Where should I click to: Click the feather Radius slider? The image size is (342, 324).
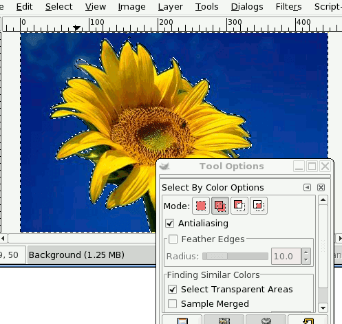pyautogui.click(x=235, y=256)
